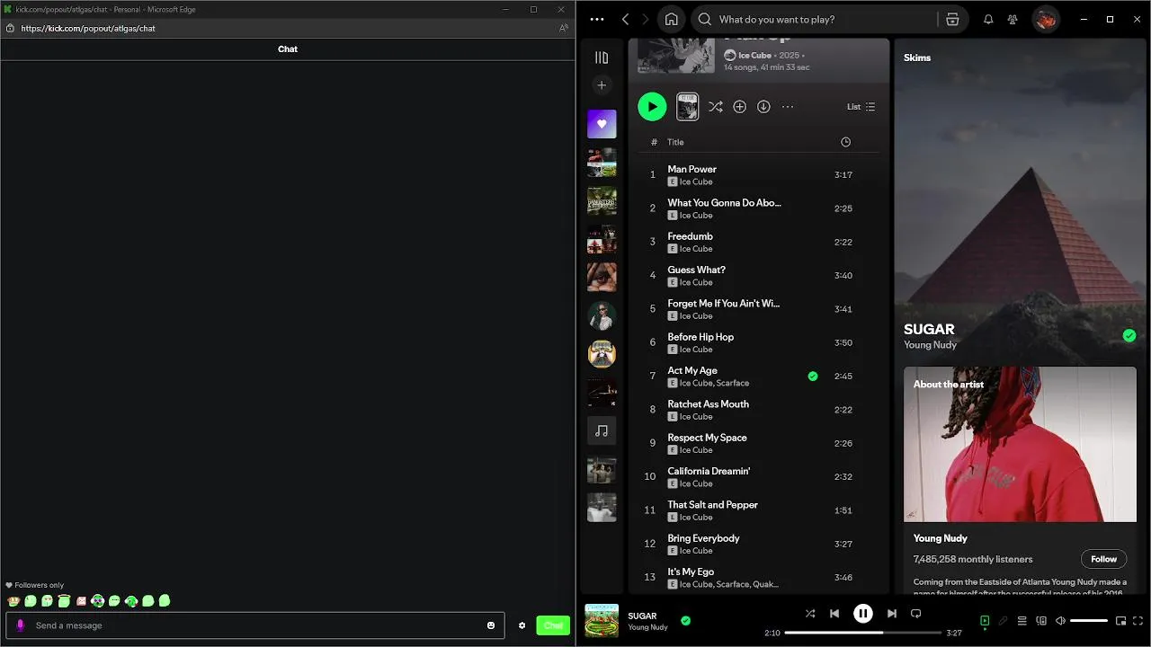Open Young Nudy link in player bar
The height and width of the screenshot is (647, 1151).
647,627
